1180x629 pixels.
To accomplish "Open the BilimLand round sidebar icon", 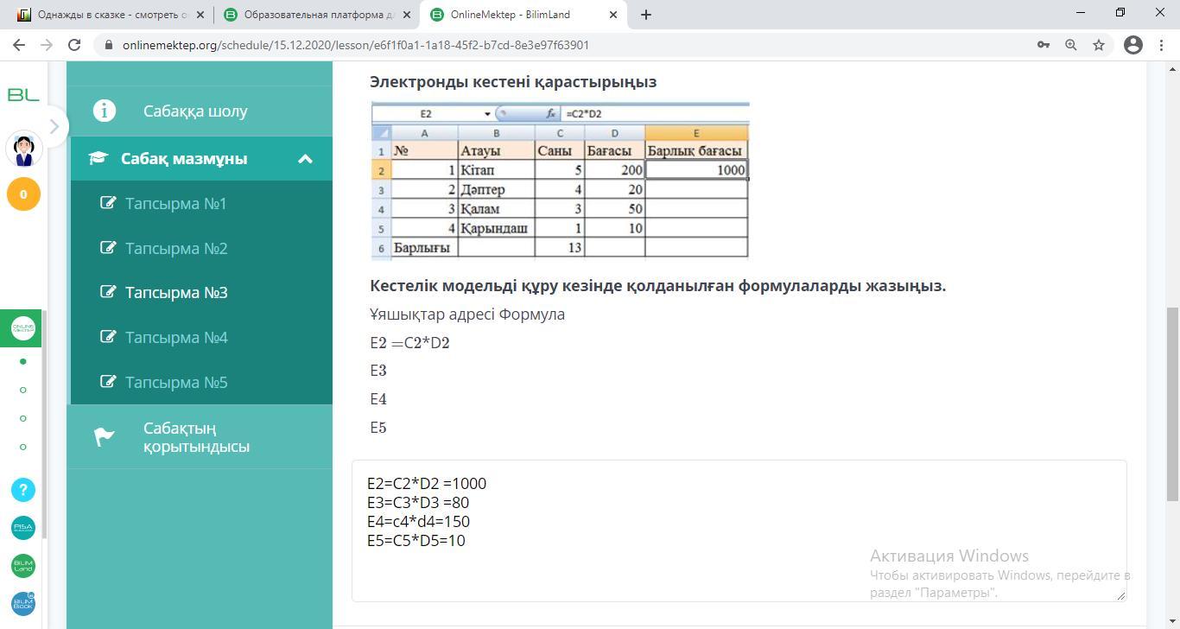I will tap(23, 566).
